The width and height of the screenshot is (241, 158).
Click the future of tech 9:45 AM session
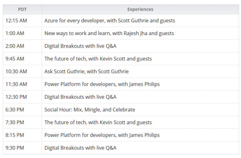(98, 59)
